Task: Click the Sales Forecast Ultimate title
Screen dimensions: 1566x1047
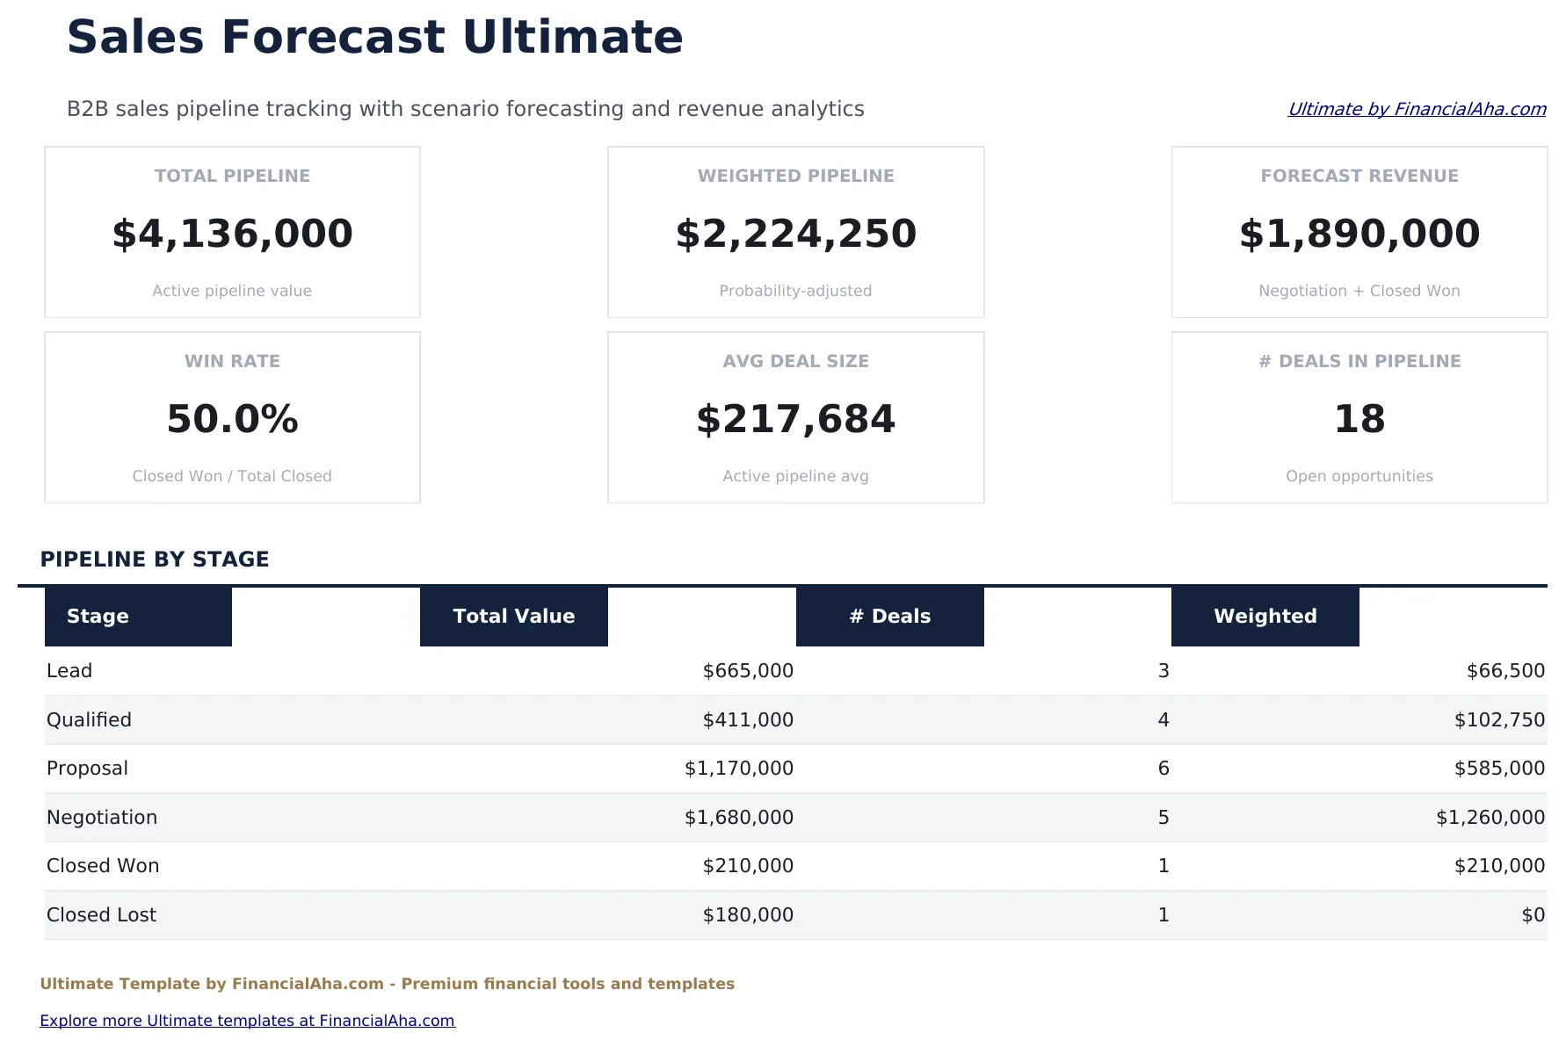Action: (x=375, y=36)
